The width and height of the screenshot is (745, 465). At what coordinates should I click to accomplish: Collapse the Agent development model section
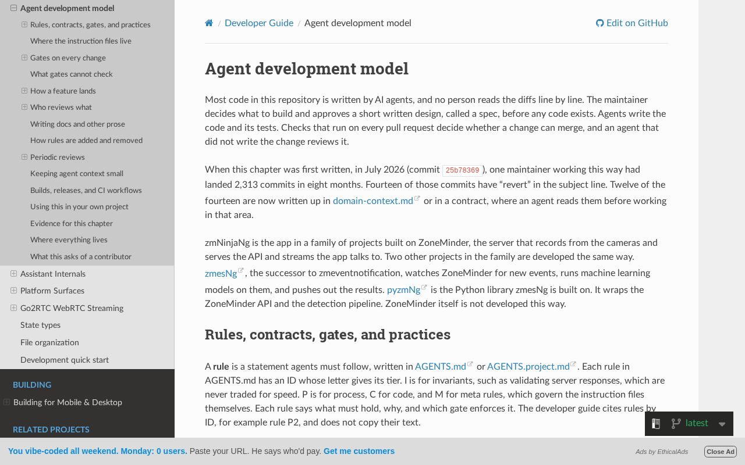(x=14, y=8)
